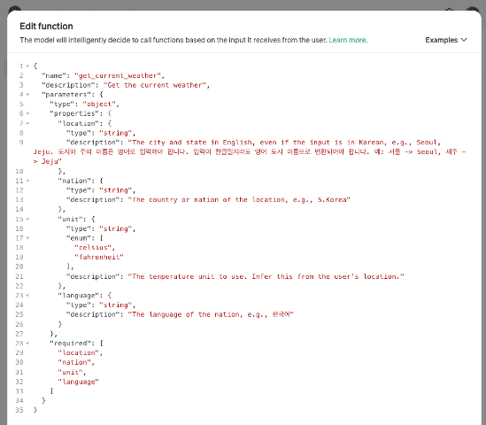Click the "string" type value on line 16
Screen dimensions: 486x425
(x=115, y=228)
